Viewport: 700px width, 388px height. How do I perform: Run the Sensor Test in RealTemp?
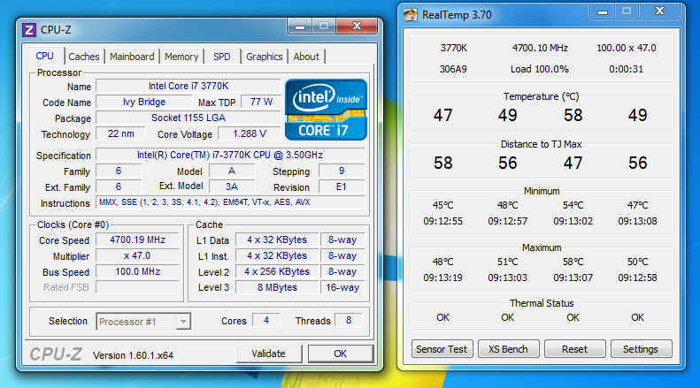coord(442,349)
